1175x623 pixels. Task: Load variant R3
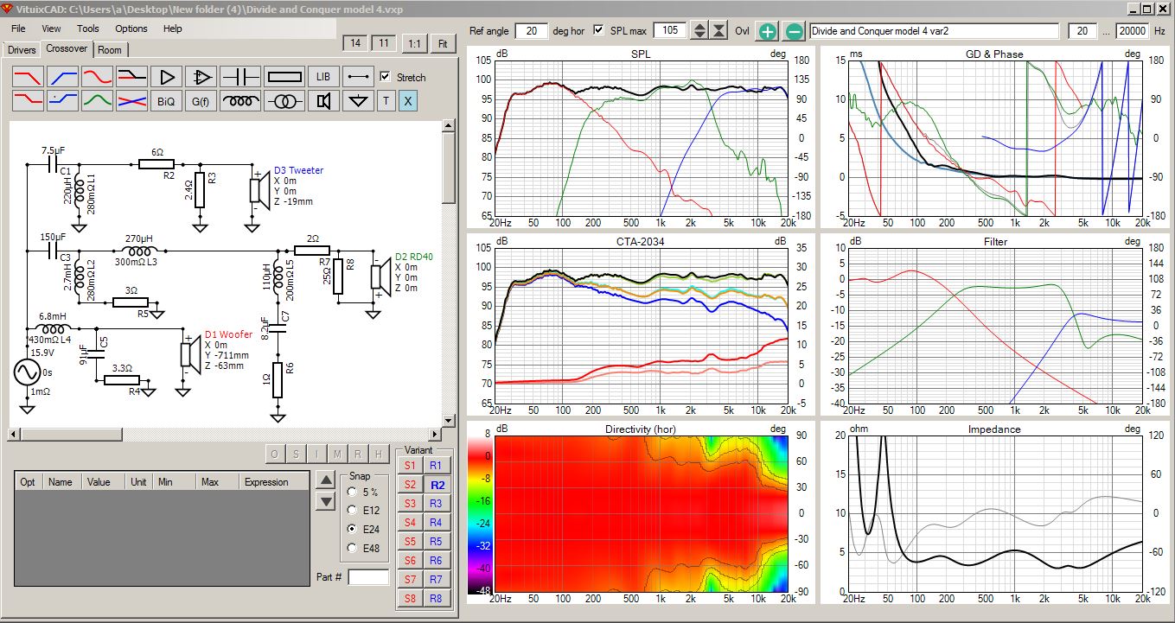point(435,504)
